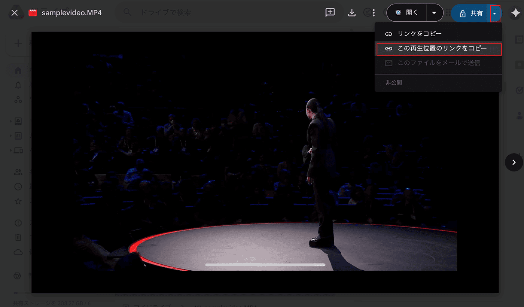Click the 共有 share button
Viewport: 524px width, 307px height.
coord(470,13)
